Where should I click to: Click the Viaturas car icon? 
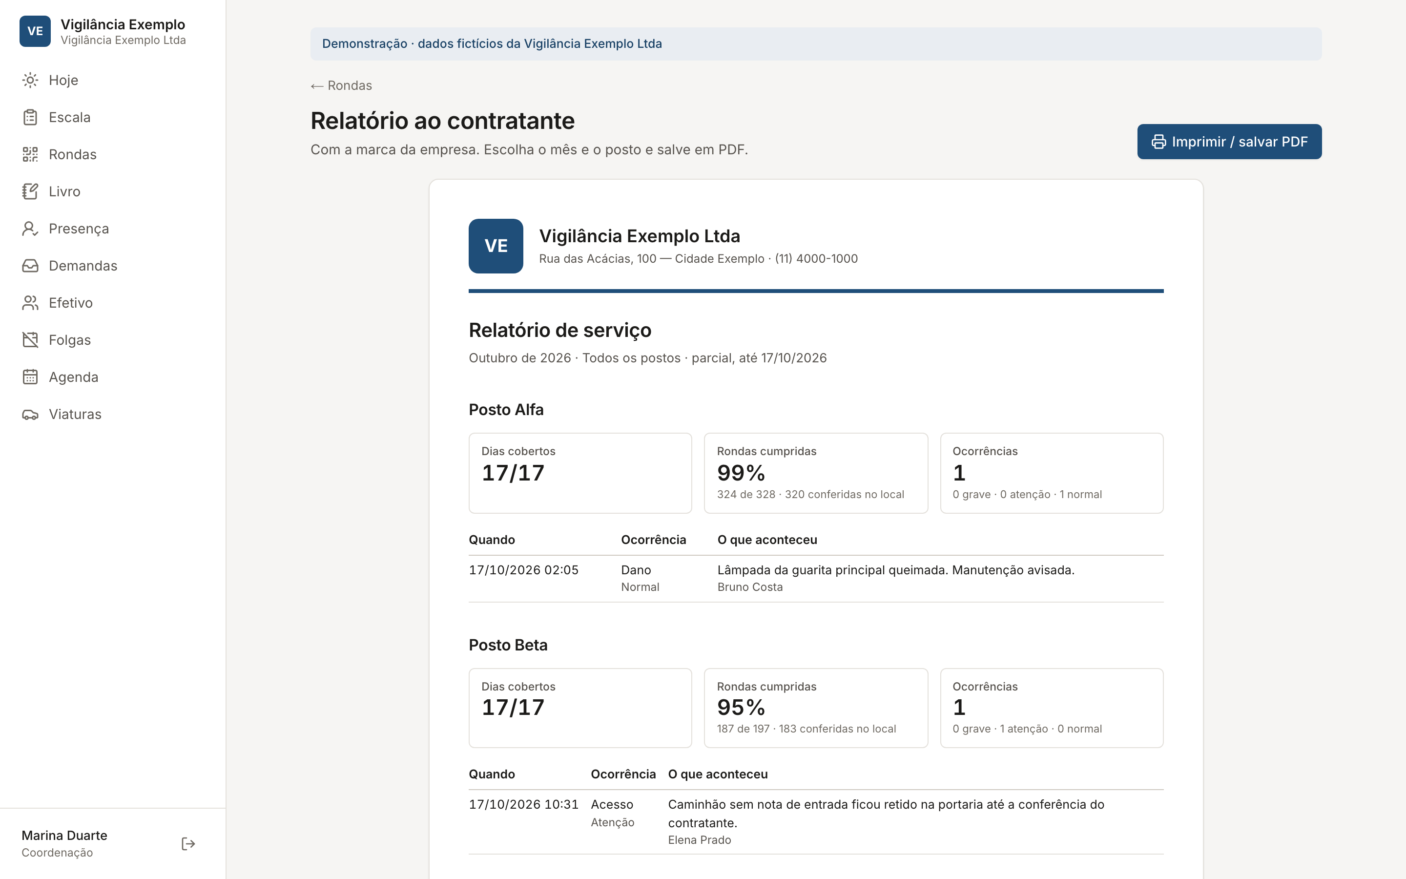(x=30, y=415)
